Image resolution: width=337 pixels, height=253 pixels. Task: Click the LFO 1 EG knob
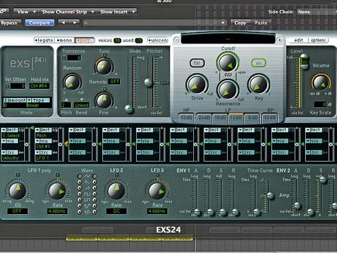point(17,190)
